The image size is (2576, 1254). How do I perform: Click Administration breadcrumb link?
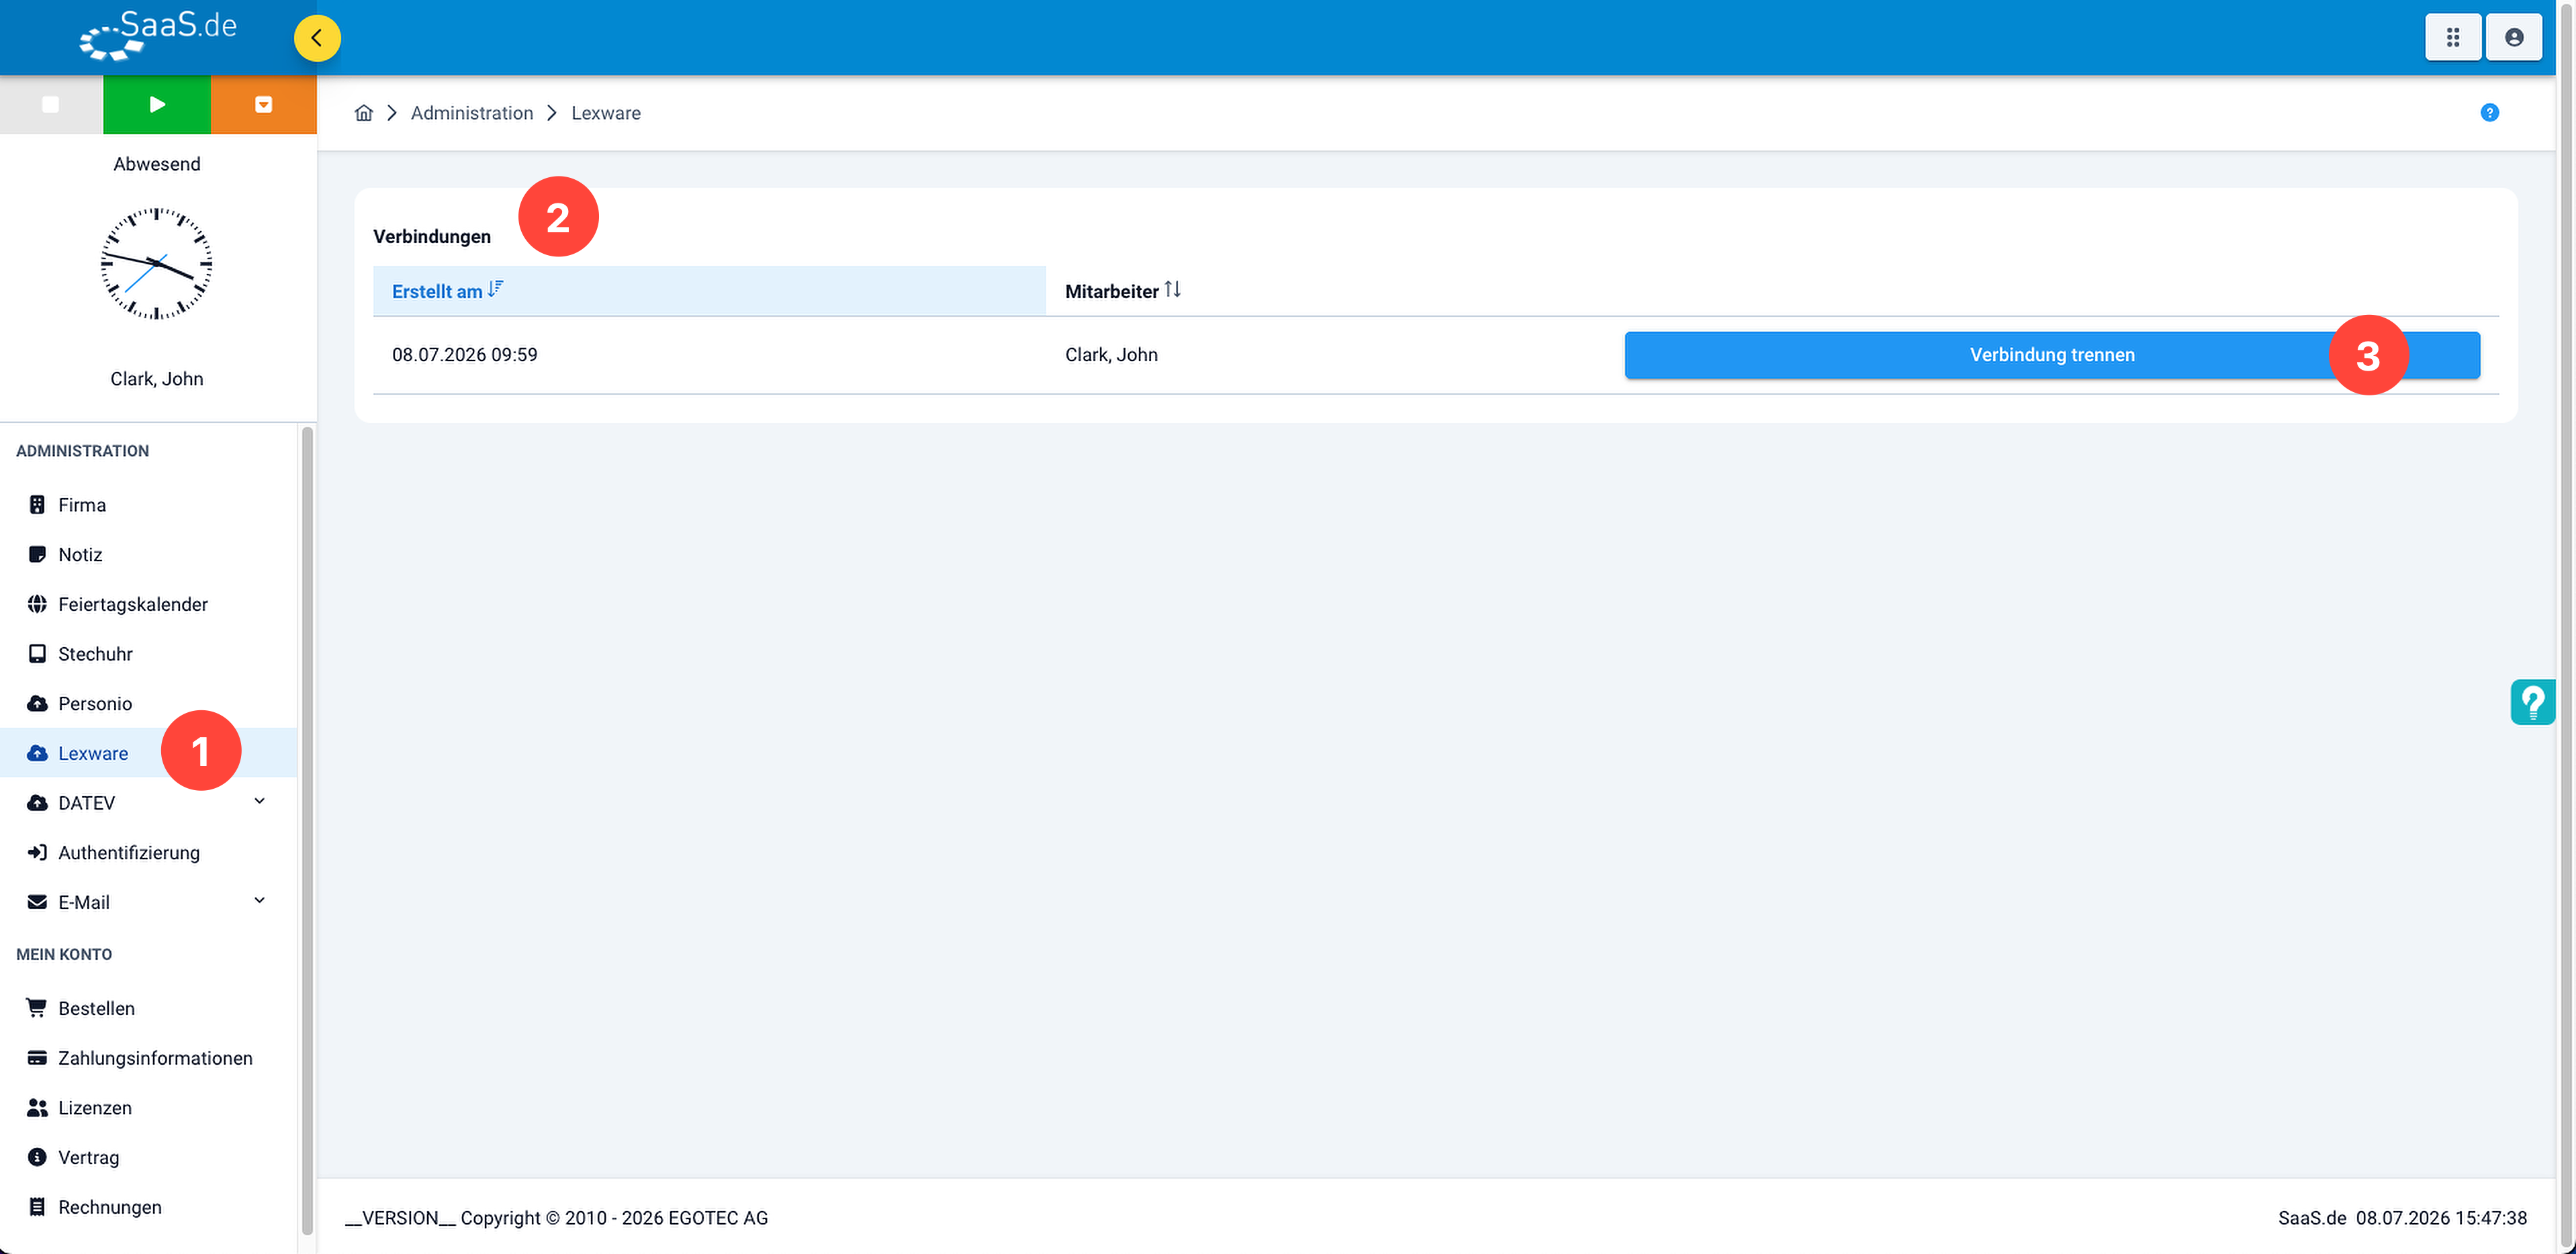pos(472,113)
